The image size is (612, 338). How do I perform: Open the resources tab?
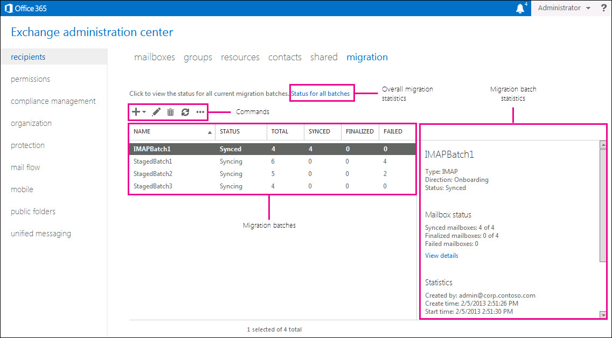(x=240, y=57)
